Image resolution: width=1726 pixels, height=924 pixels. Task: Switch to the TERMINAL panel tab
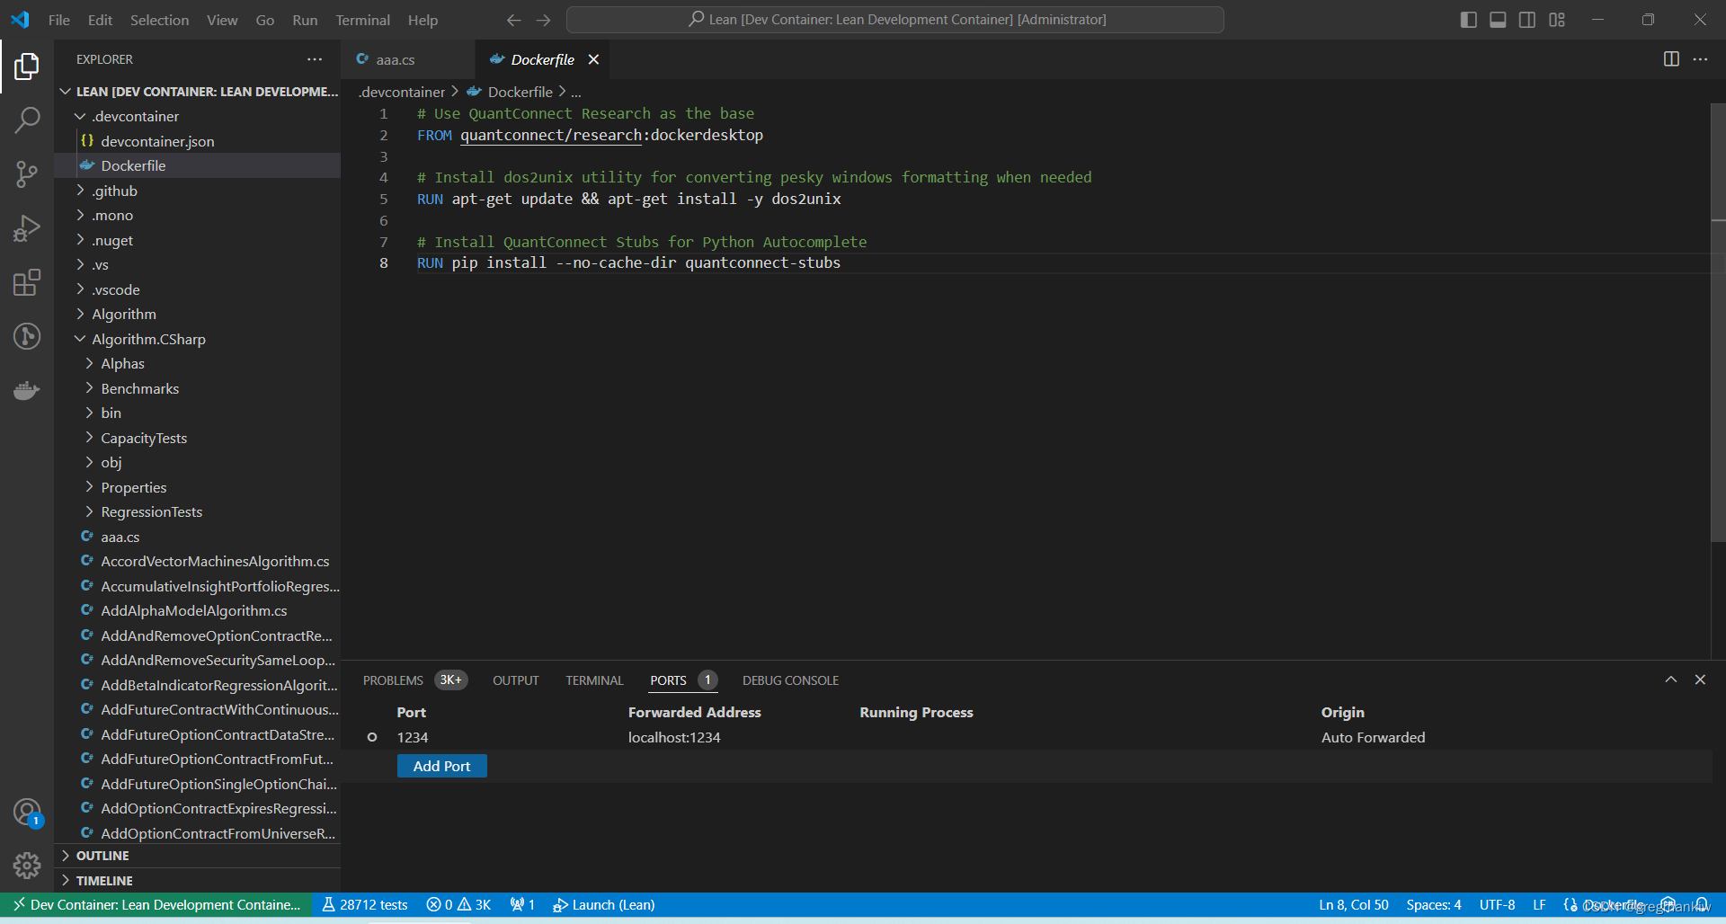point(594,680)
